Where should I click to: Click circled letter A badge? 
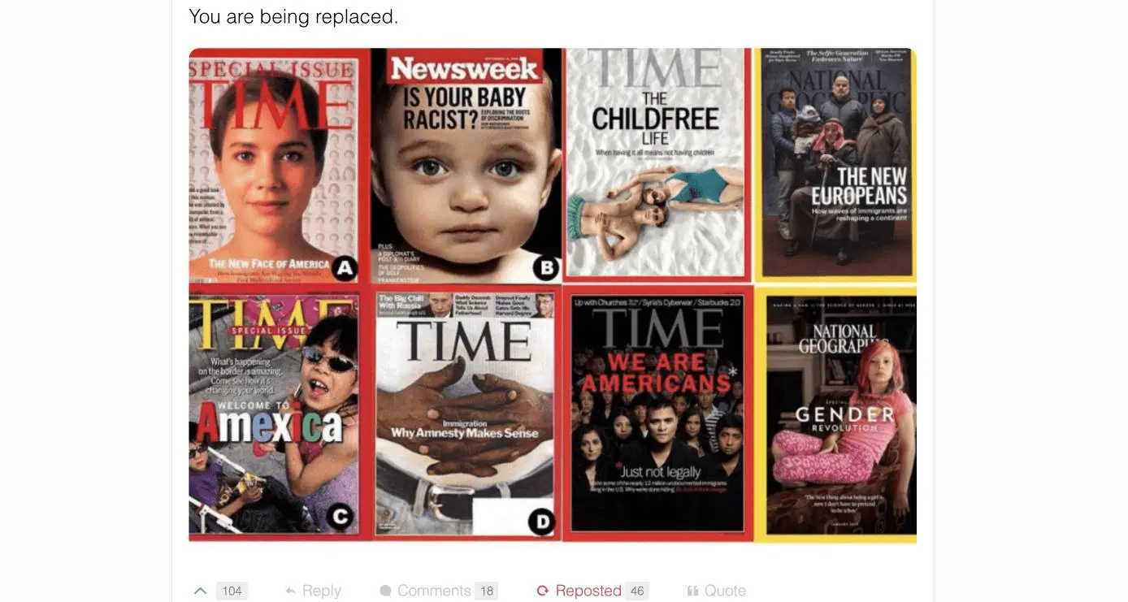[x=345, y=267]
